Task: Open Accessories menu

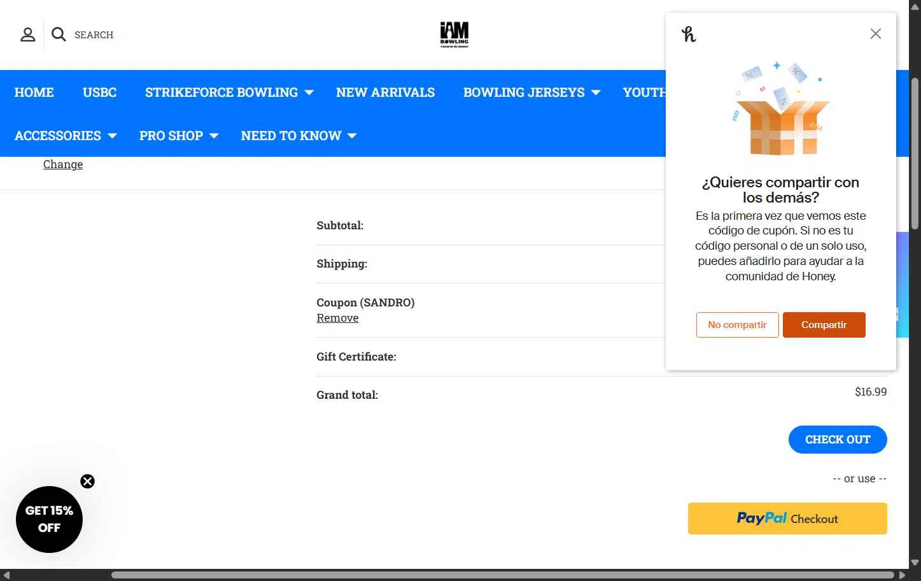Action: [x=58, y=136]
